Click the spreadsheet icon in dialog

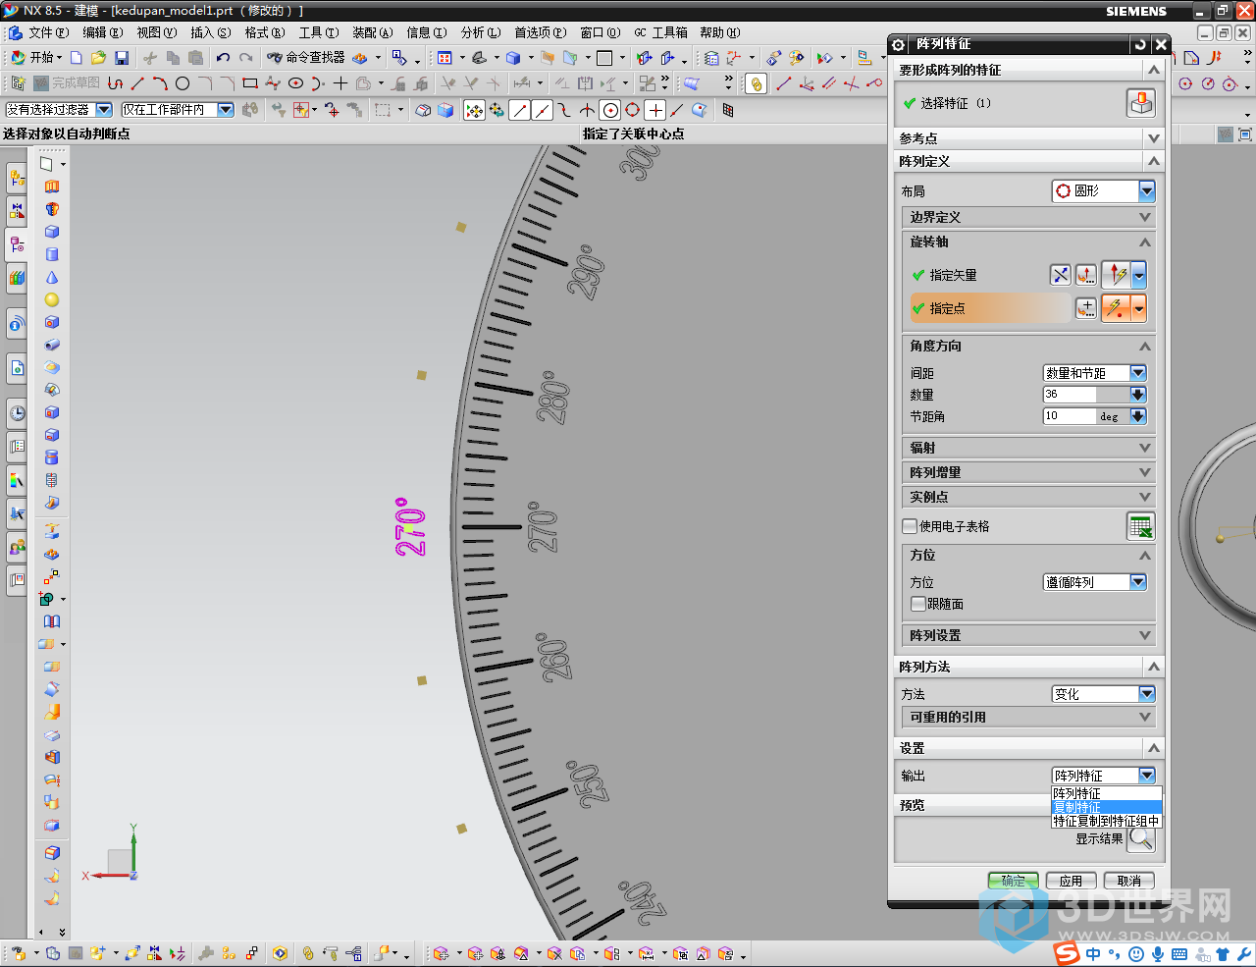tap(1140, 526)
